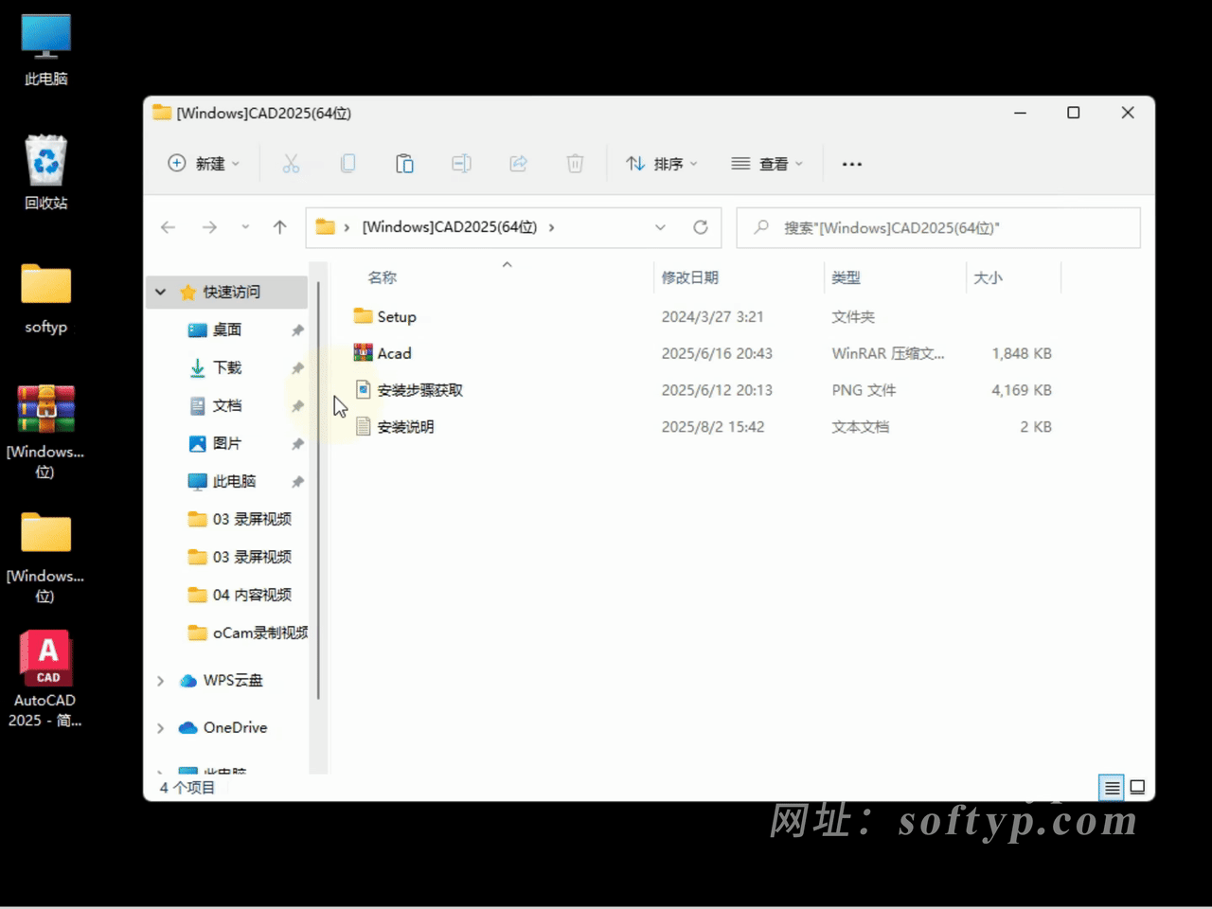Switch to details view at the bottom right

1111,787
